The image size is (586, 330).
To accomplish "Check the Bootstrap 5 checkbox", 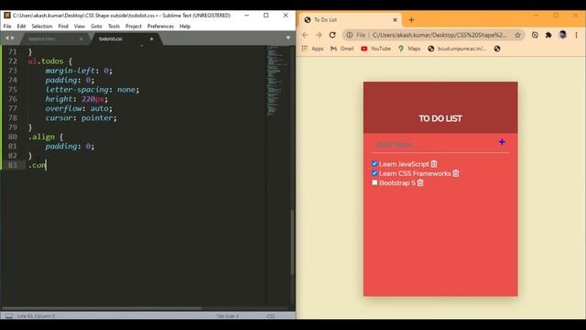I will point(374,182).
